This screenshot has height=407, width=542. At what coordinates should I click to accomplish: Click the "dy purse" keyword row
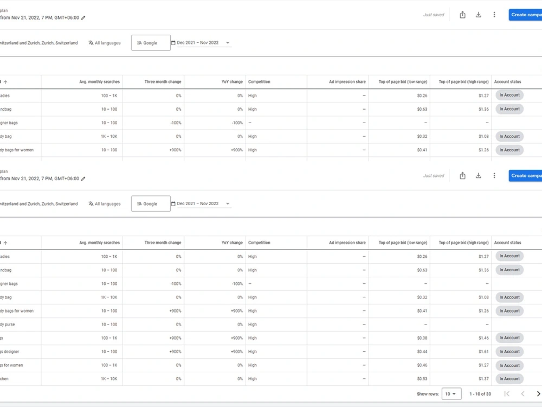[271, 325]
